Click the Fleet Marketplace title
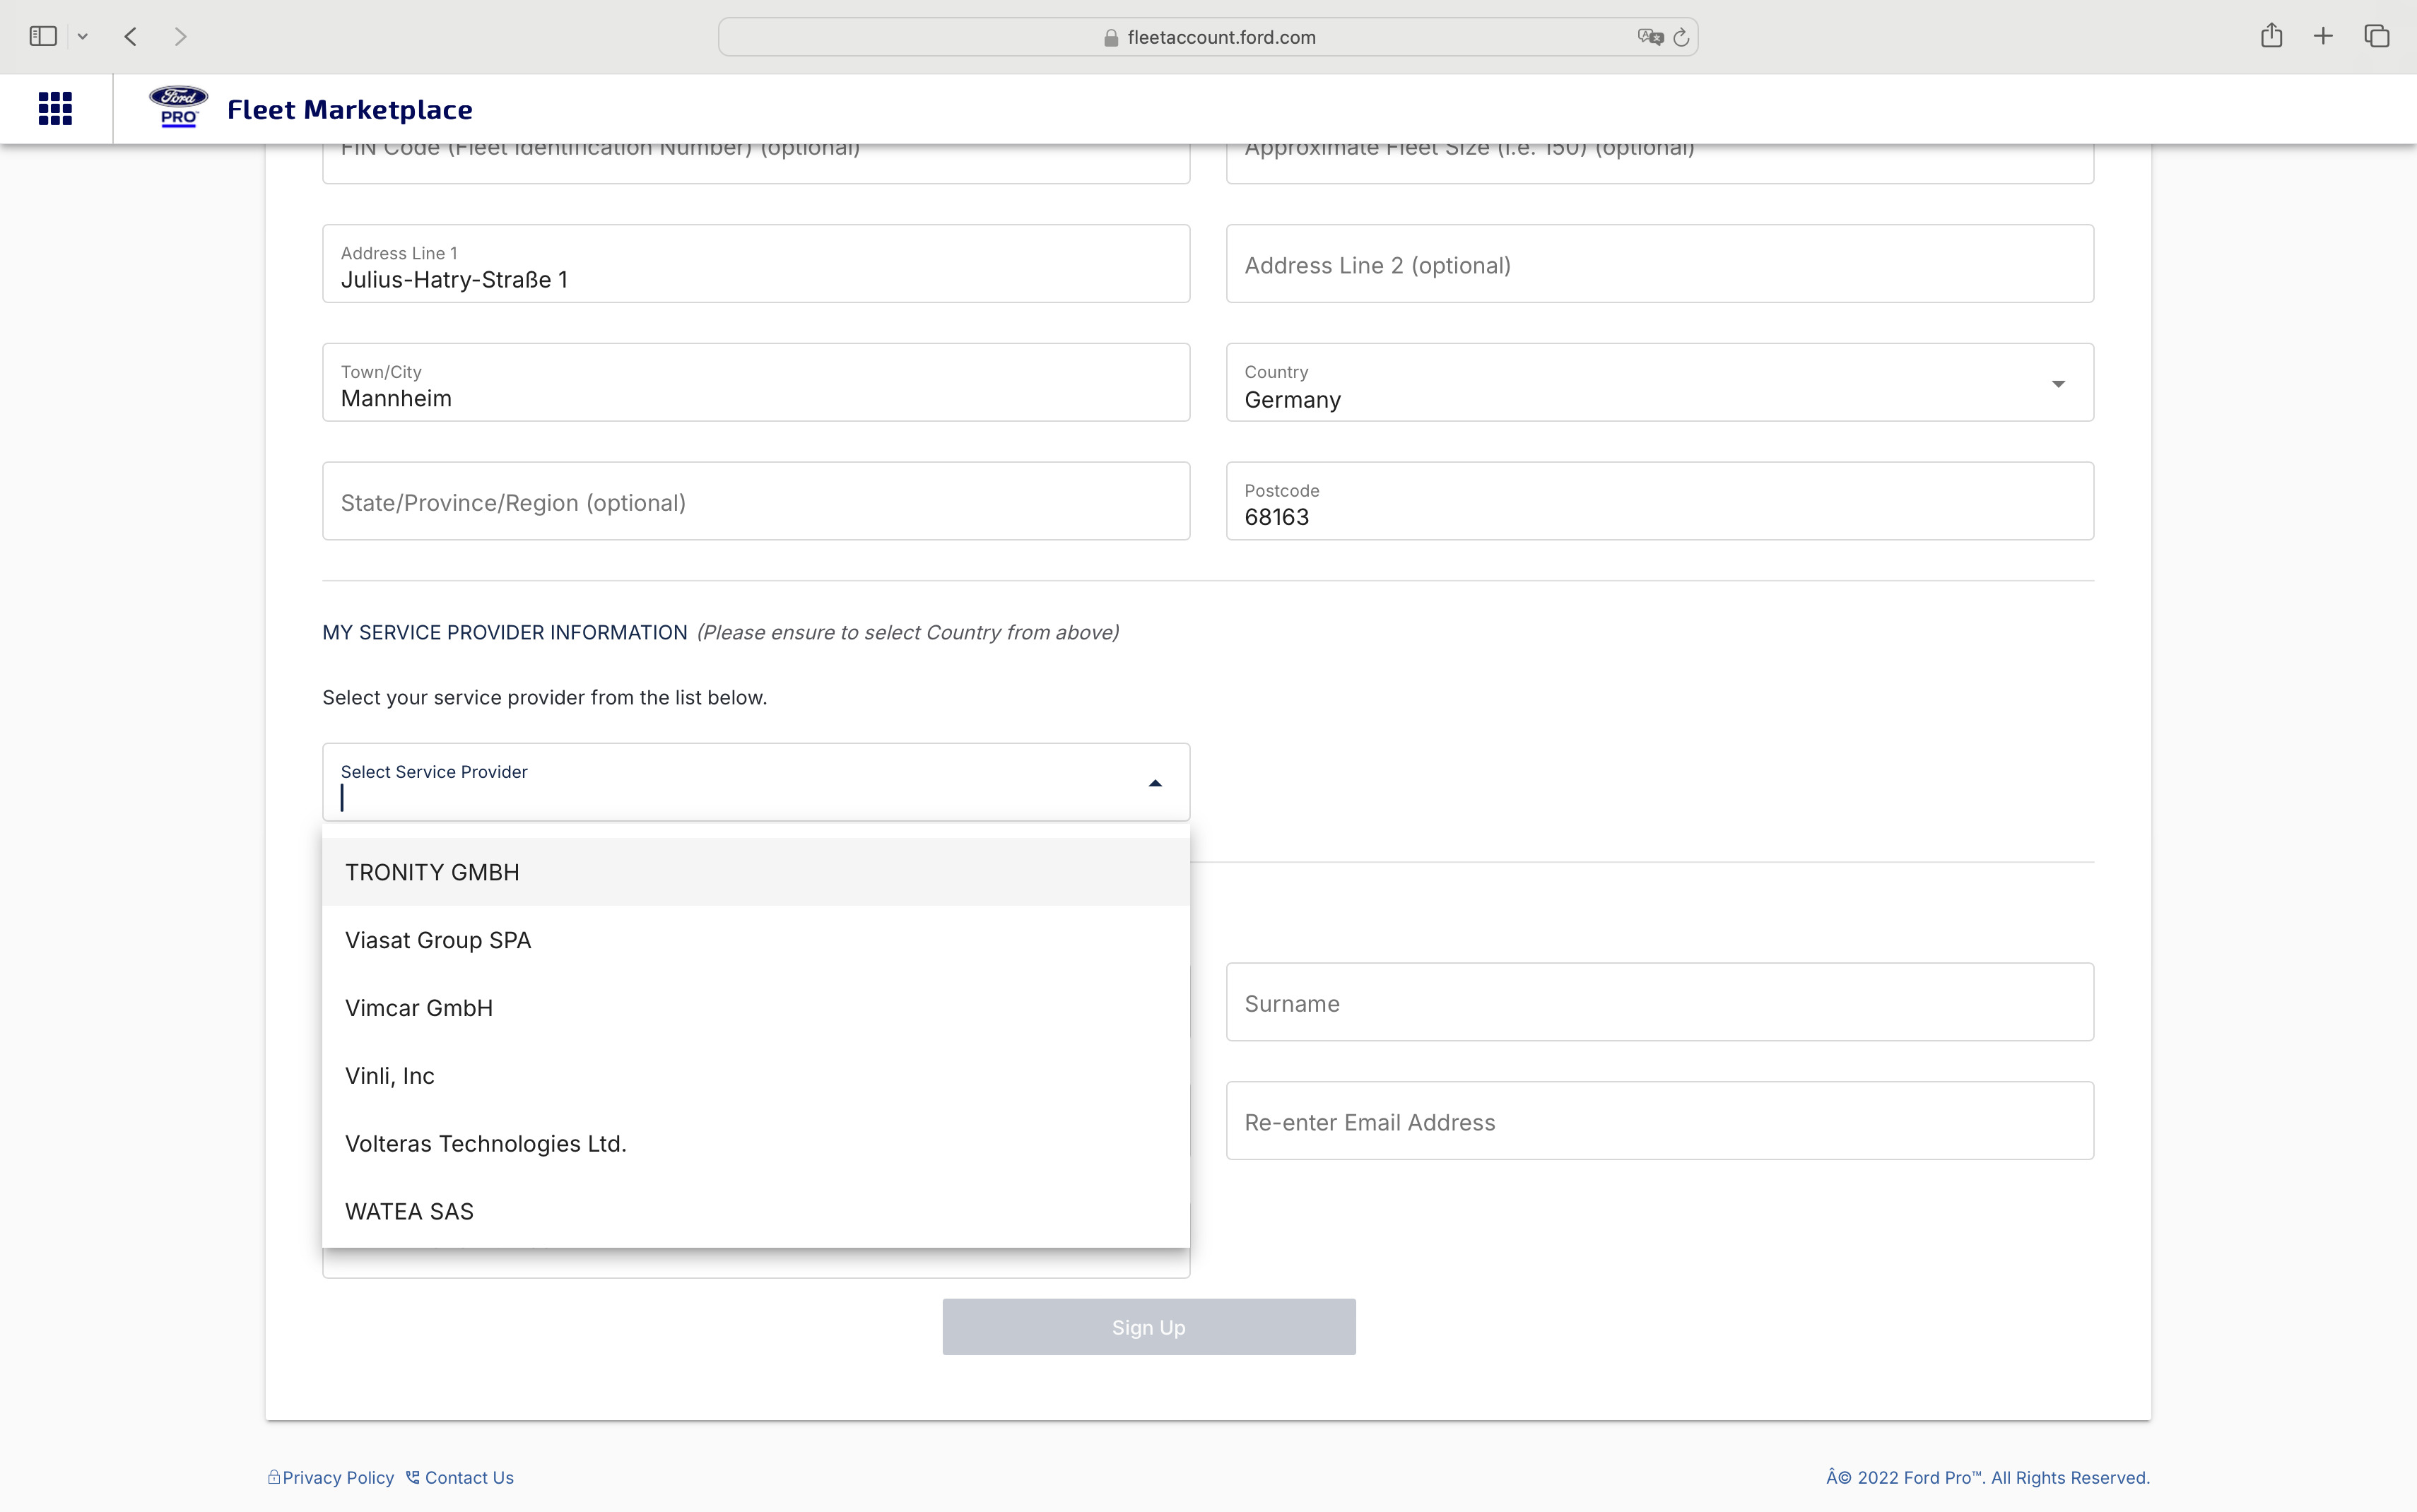The width and height of the screenshot is (2417, 1512). coord(350,109)
